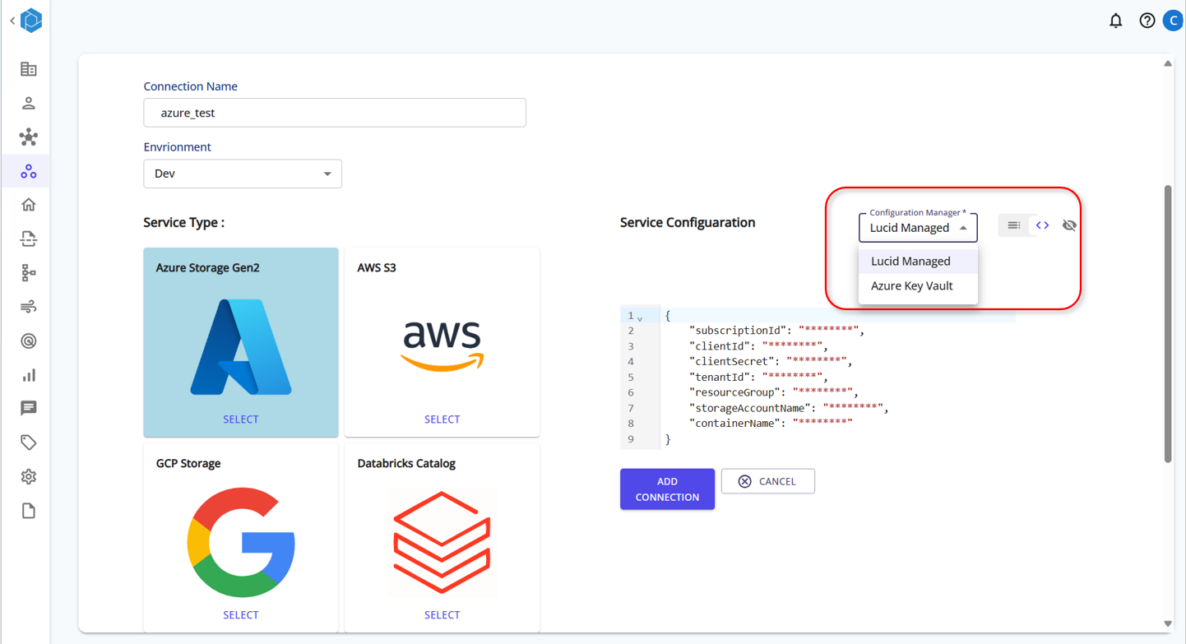Click the CANCEL button
Screen dimensions: 1186x644
coord(768,481)
